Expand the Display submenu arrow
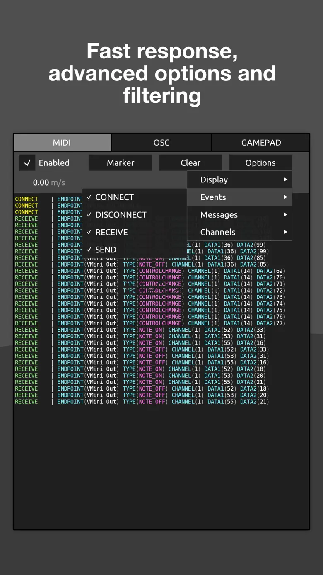 (285, 180)
